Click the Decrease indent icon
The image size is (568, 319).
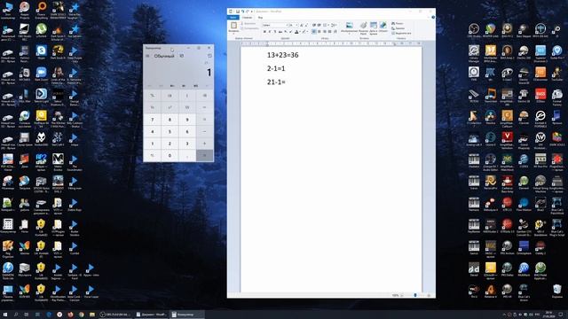point(314,25)
